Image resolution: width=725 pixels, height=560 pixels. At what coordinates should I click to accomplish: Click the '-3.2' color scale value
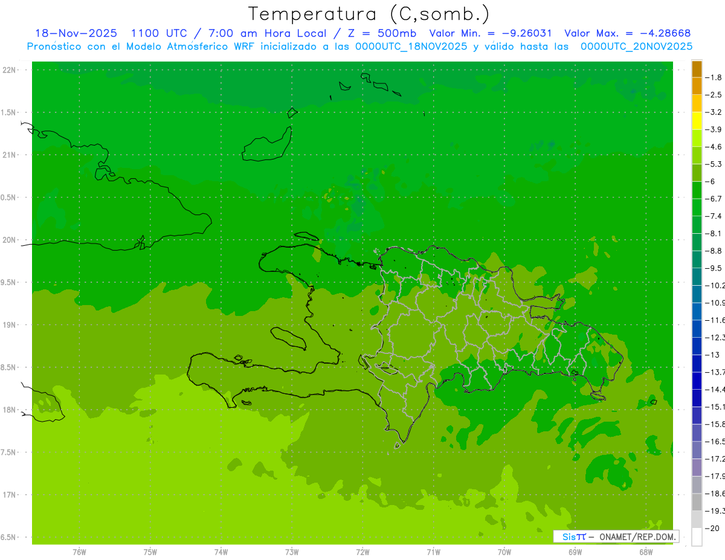pos(714,112)
